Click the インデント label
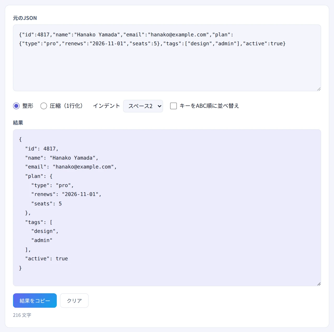 point(106,106)
